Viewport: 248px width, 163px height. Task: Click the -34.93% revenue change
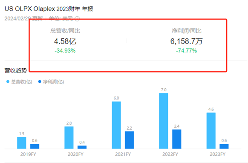[x=65, y=51]
